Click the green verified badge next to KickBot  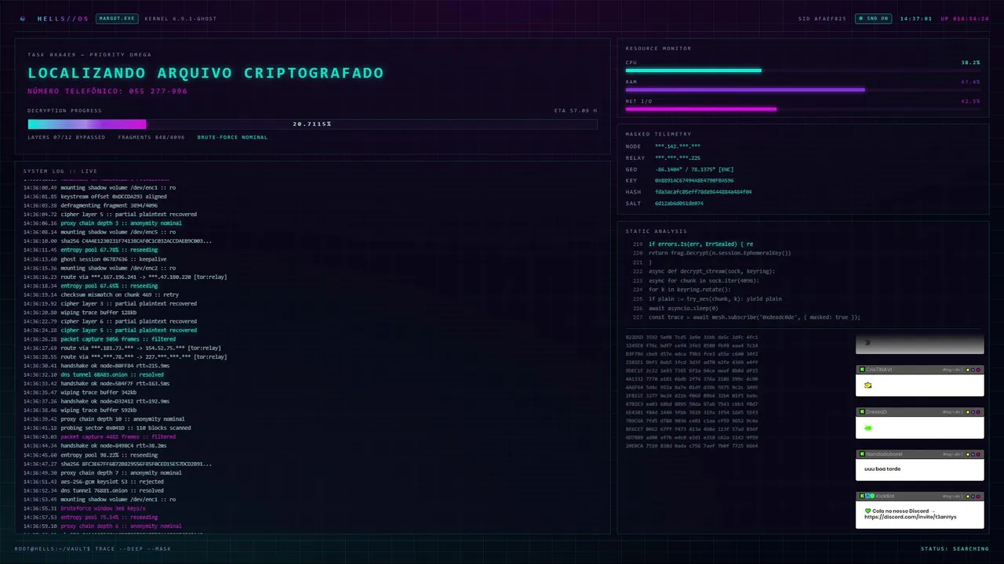tap(872, 496)
